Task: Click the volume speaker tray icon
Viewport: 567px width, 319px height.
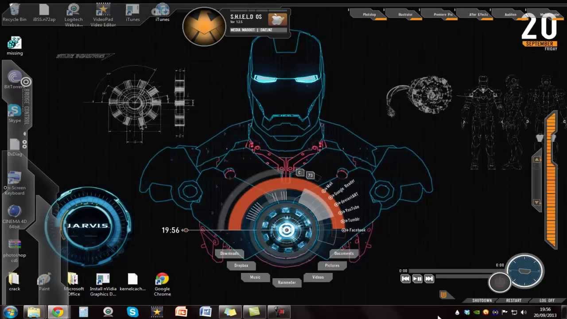Action: [x=524, y=312]
